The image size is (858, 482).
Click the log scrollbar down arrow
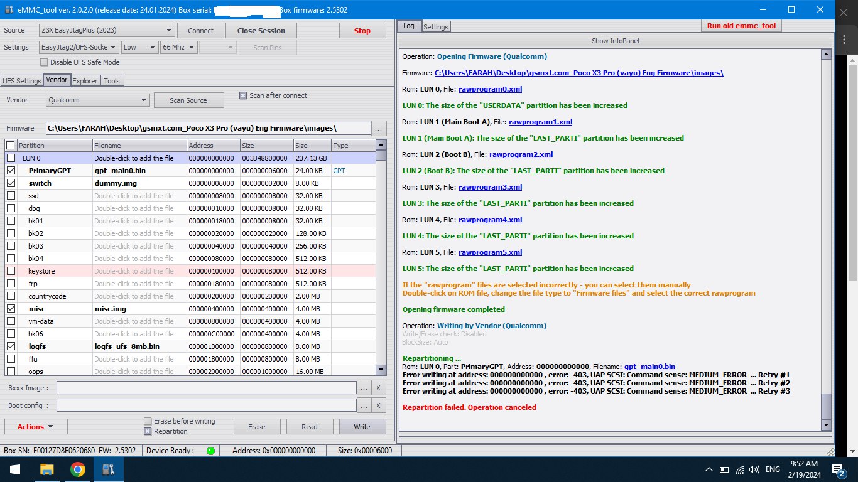pyautogui.click(x=826, y=426)
